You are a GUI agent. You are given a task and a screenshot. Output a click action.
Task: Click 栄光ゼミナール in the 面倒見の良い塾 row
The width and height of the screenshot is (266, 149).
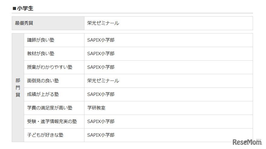coord(103,81)
